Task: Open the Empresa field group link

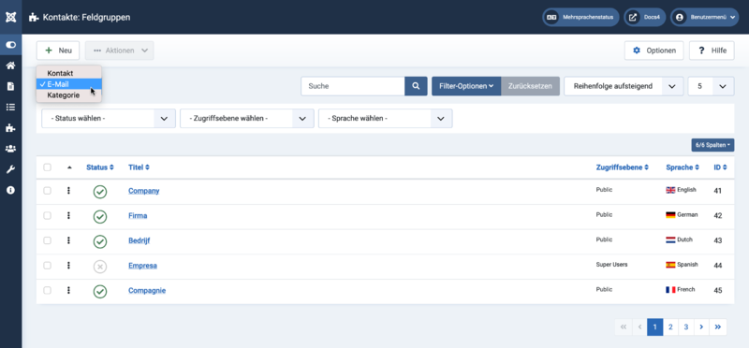Action: [x=142, y=266]
